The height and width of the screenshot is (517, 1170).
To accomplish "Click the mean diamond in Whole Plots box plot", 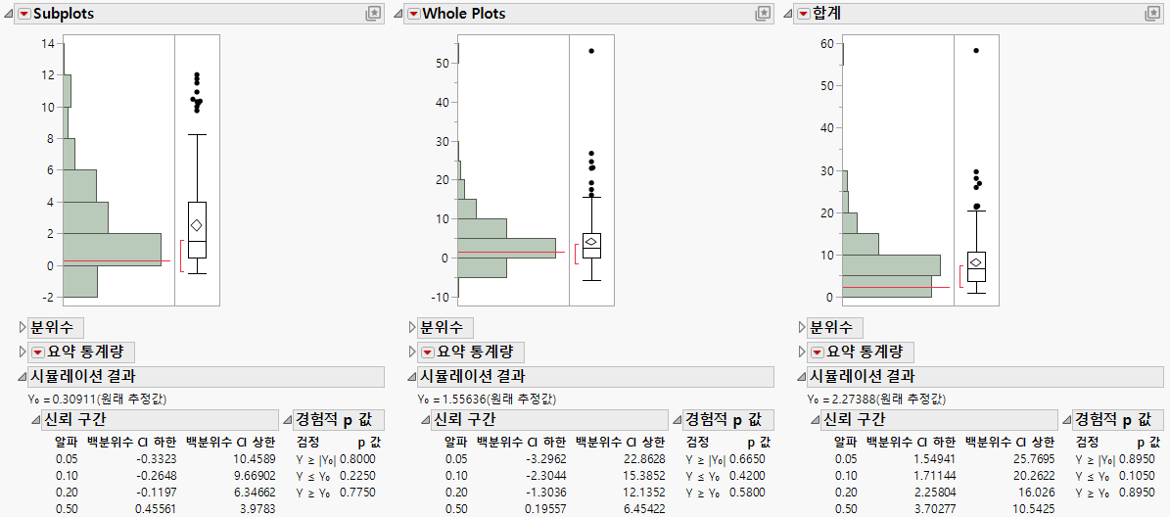I will [x=591, y=242].
